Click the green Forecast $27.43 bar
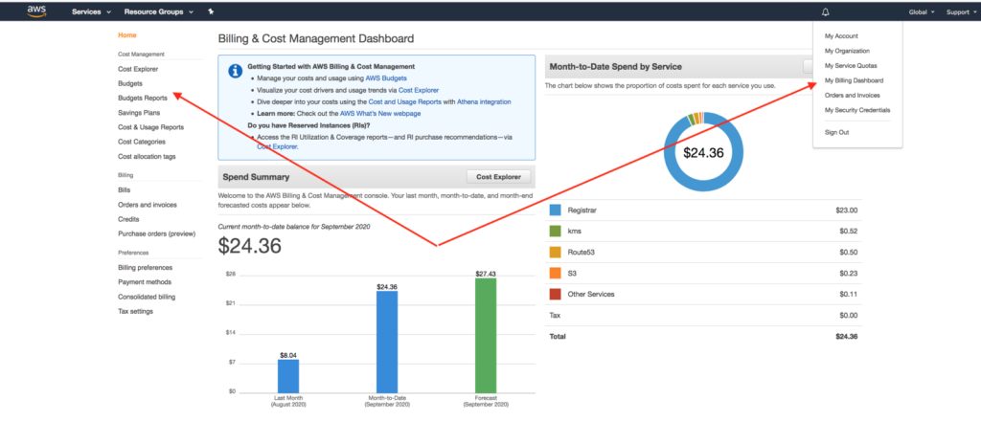This screenshot has height=421, width=981. coord(486,336)
